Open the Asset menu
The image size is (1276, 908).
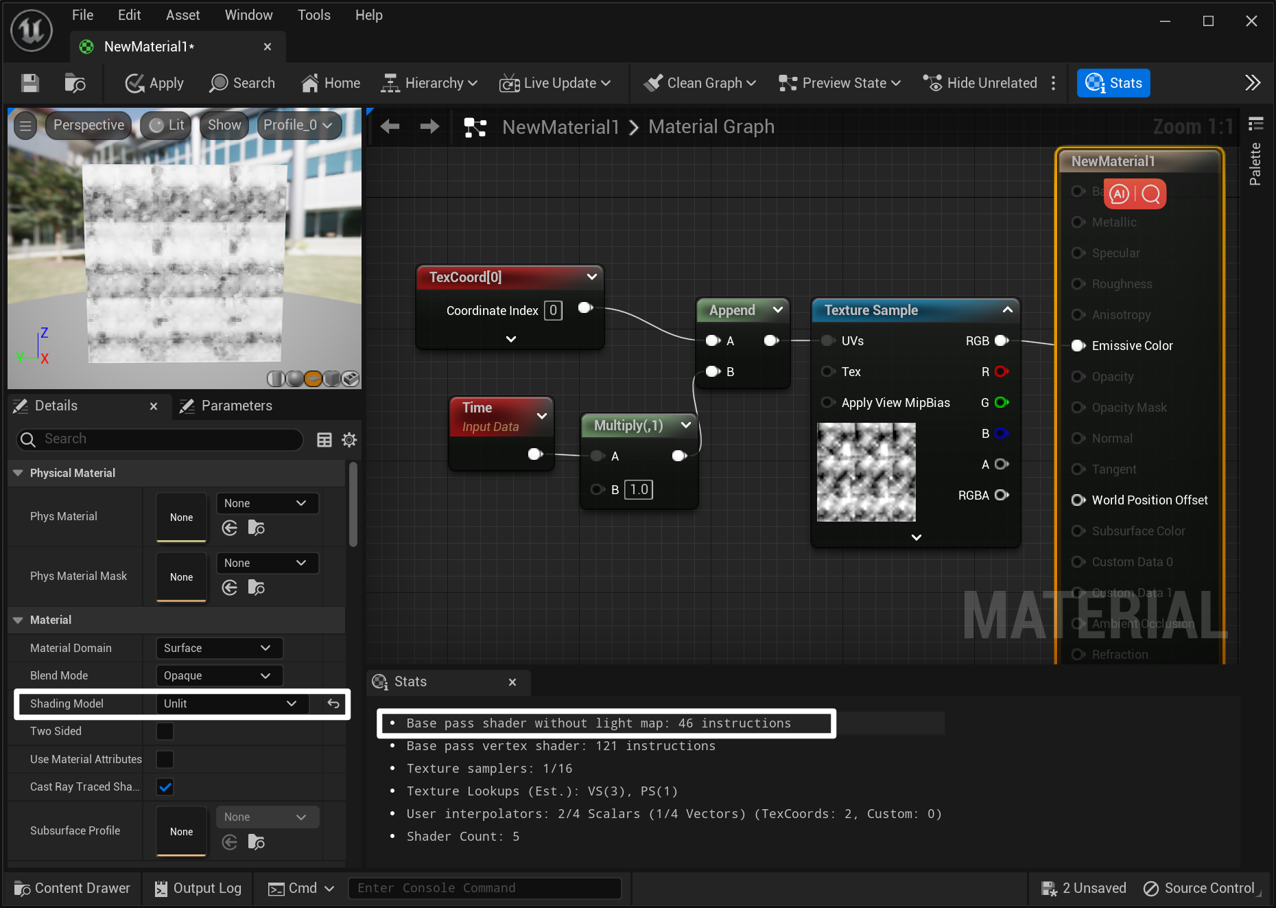point(182,15)
